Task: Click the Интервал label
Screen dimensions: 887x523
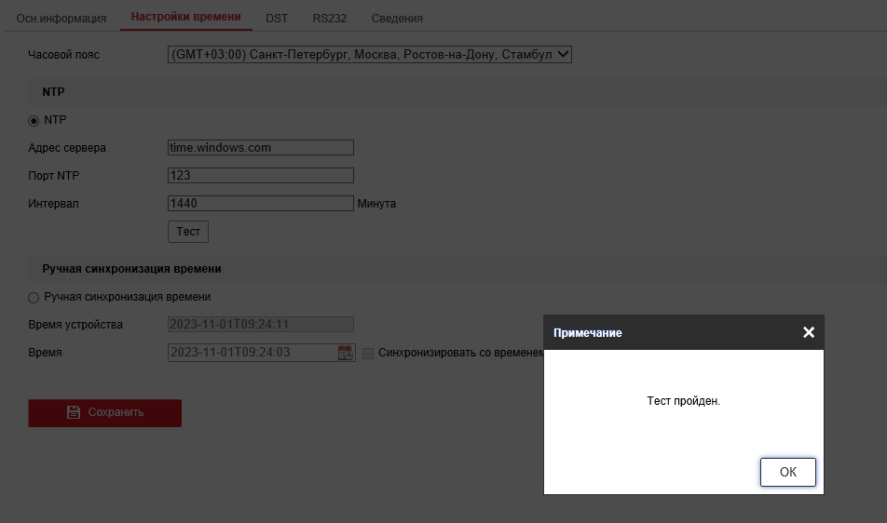Action: (53, 203)
